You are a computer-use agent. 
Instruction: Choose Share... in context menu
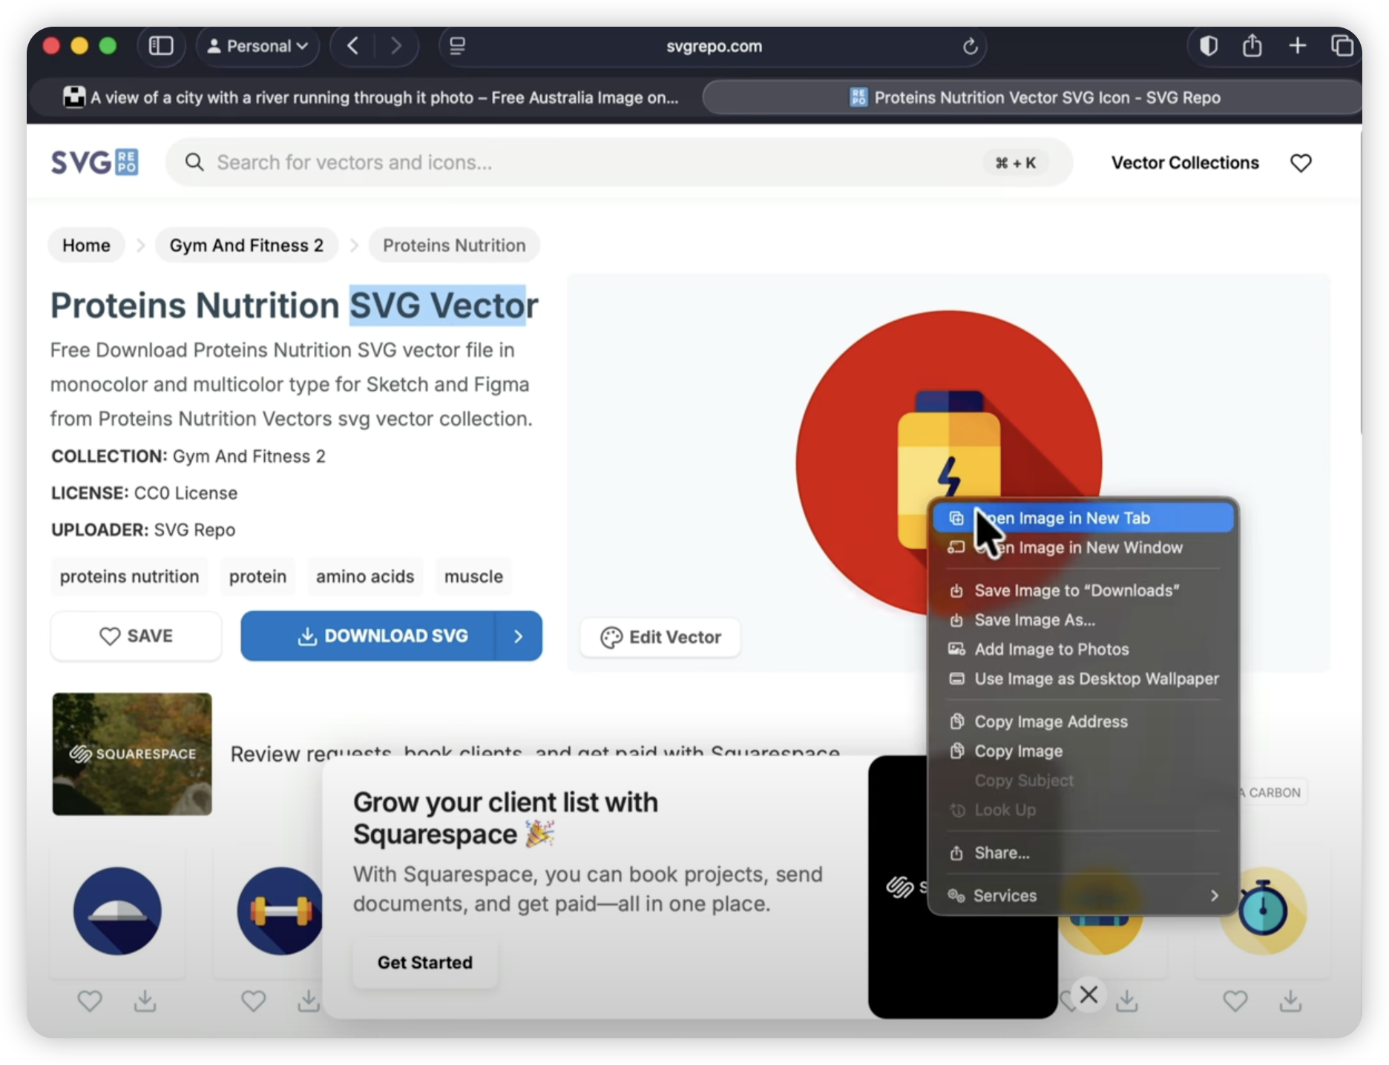point(1083,853)
